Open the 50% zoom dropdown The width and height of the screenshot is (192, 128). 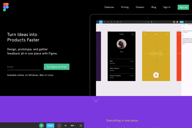click(73, 126)
